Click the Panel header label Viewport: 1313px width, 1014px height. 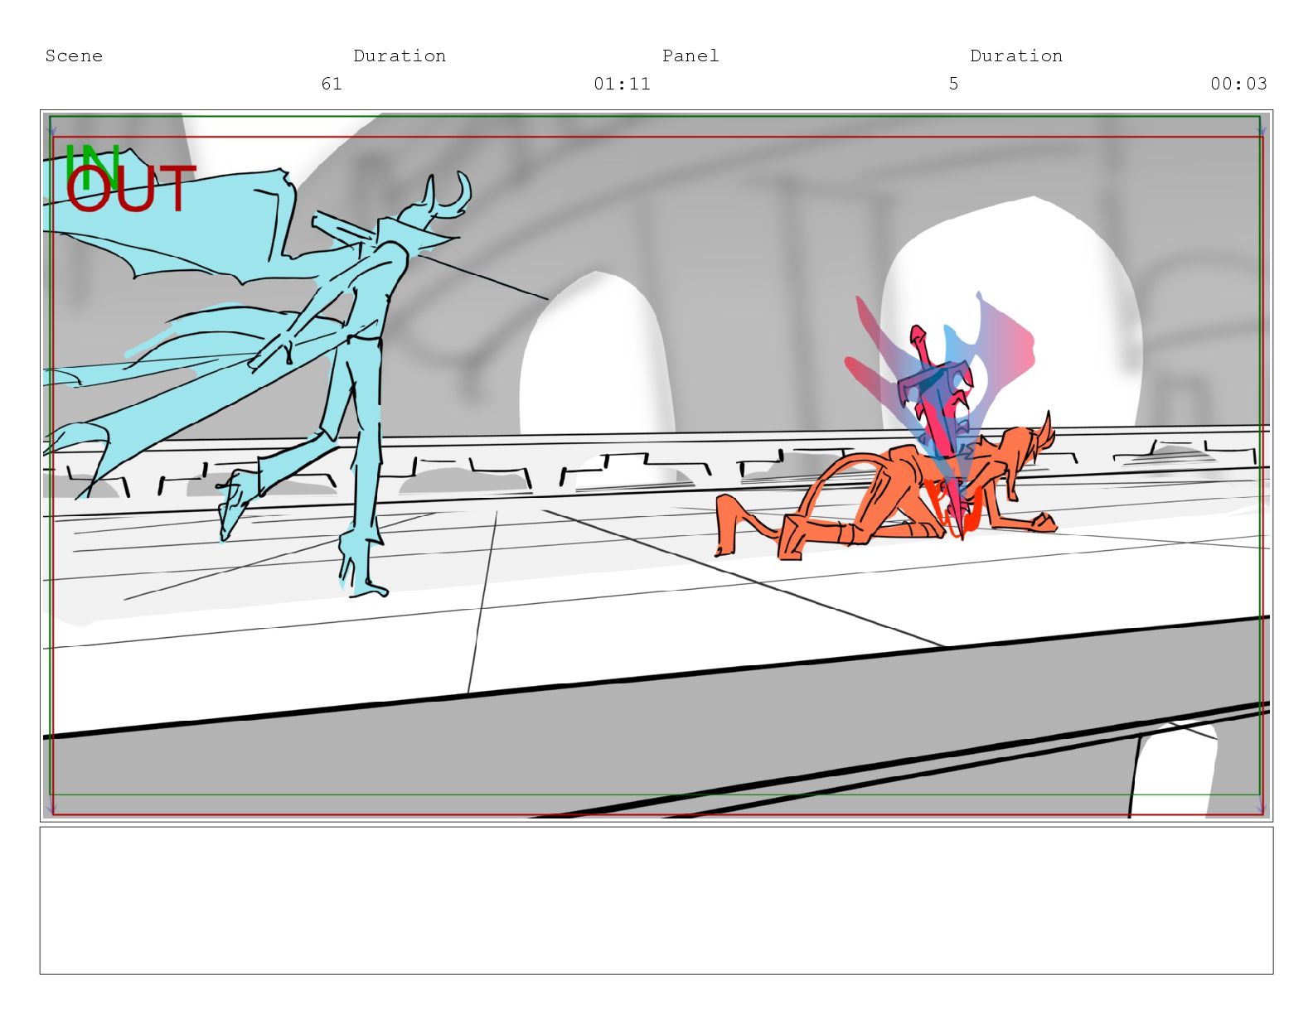[690, 56]
